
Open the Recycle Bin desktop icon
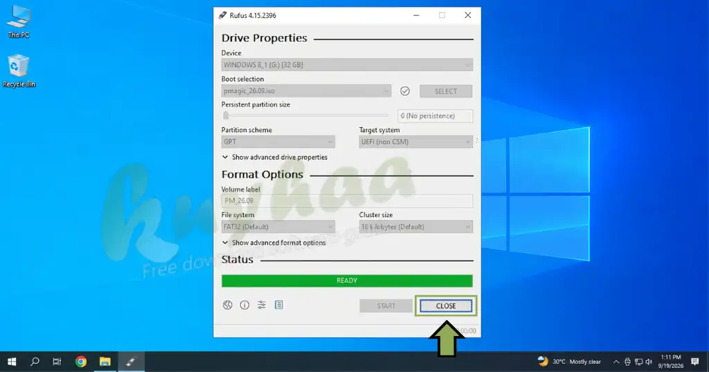click(19, 71)
